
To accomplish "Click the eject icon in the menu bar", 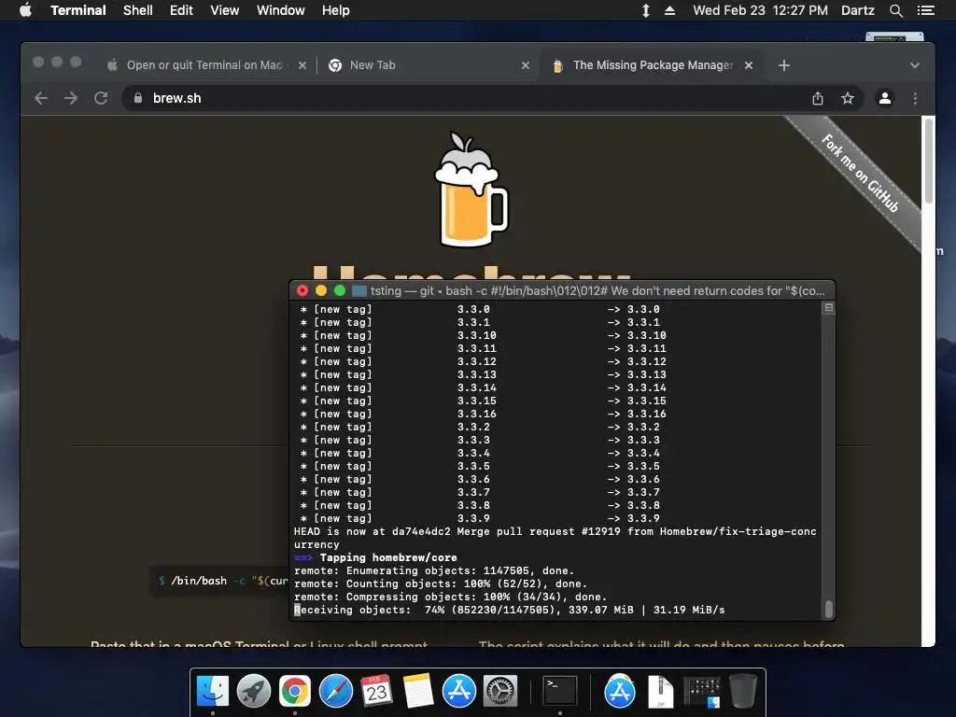I will pyautogui.click(x=669, y=10).
